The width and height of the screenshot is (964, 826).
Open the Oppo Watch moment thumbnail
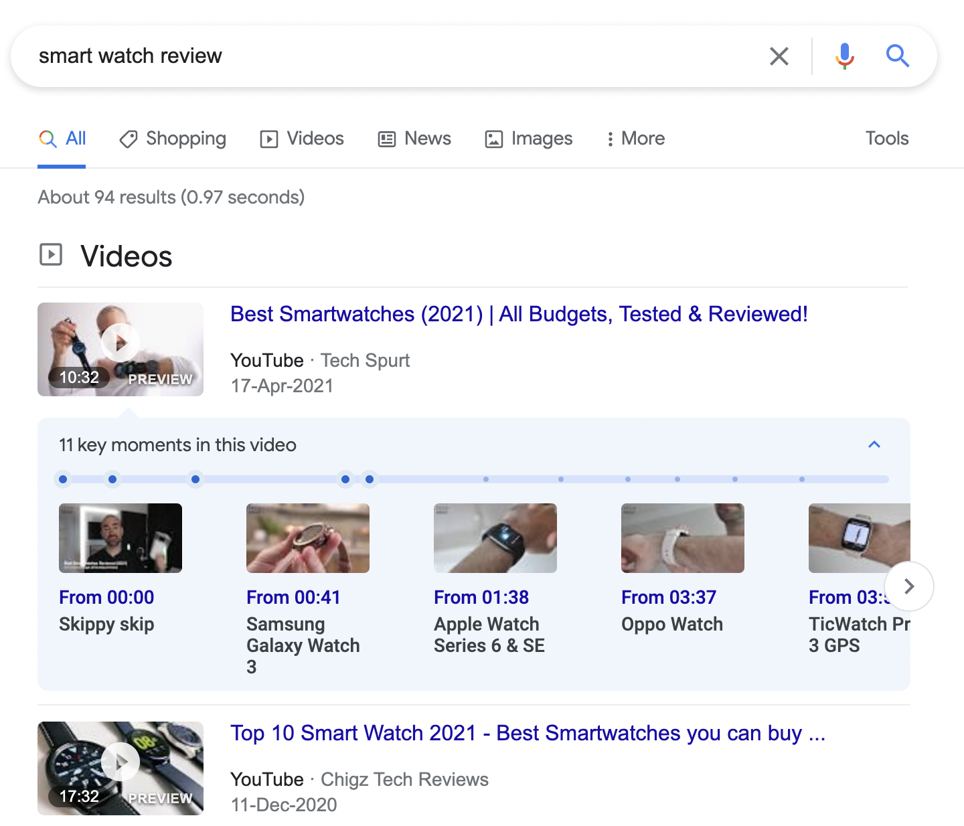click(x=683, y=538)
